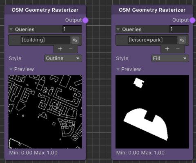Grab the reorder handle of [leisure=park] entry

[x=120, y=40]
